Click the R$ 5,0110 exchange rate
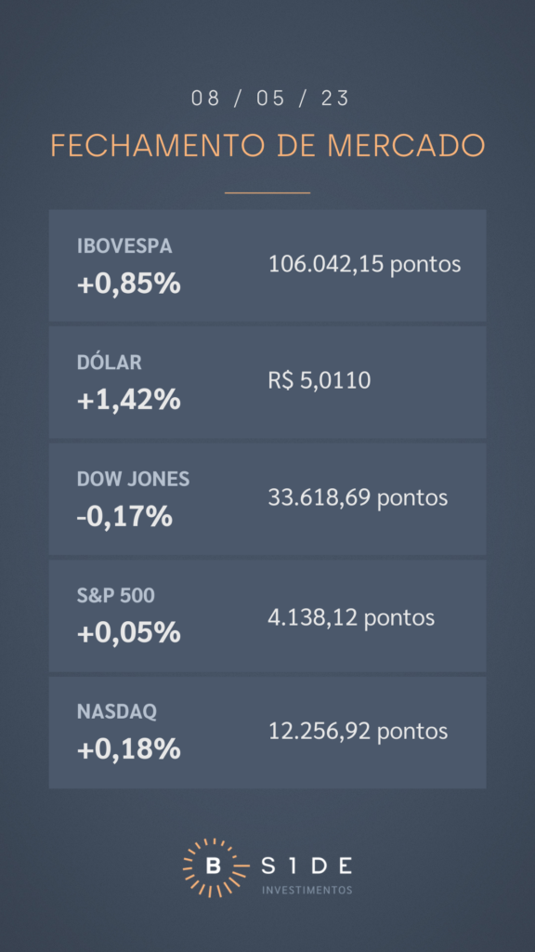 click(x=320, y=380)
